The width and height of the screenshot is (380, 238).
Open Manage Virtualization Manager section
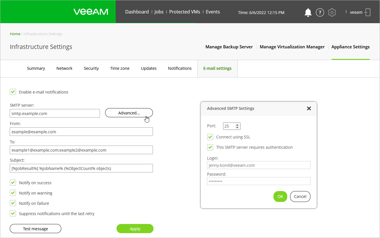292,47
